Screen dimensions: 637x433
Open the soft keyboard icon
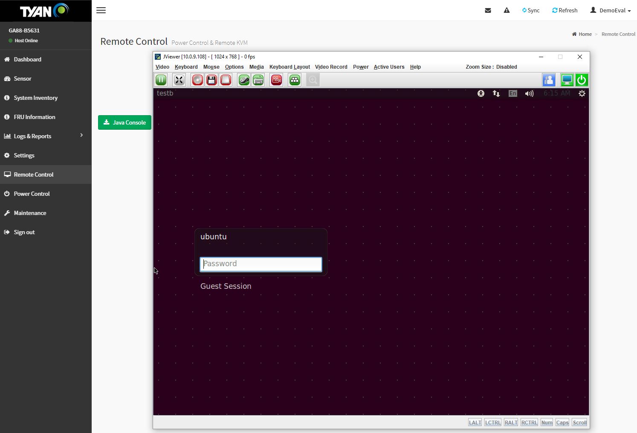258,80
